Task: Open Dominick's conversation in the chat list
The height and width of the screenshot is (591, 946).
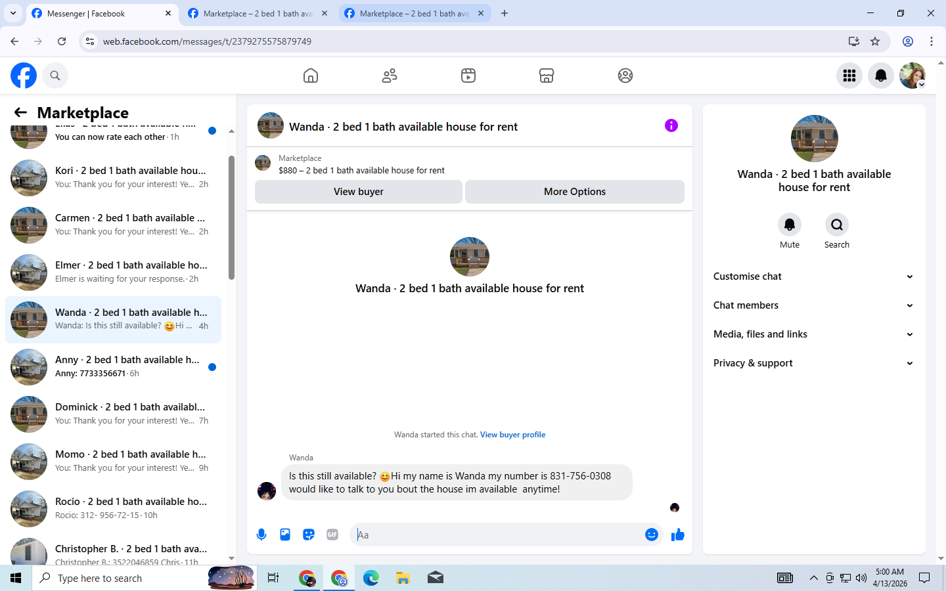Action: (113, 414)
